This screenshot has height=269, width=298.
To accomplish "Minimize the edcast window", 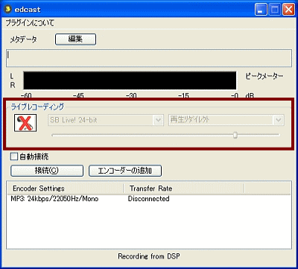I will click(261, 10).
